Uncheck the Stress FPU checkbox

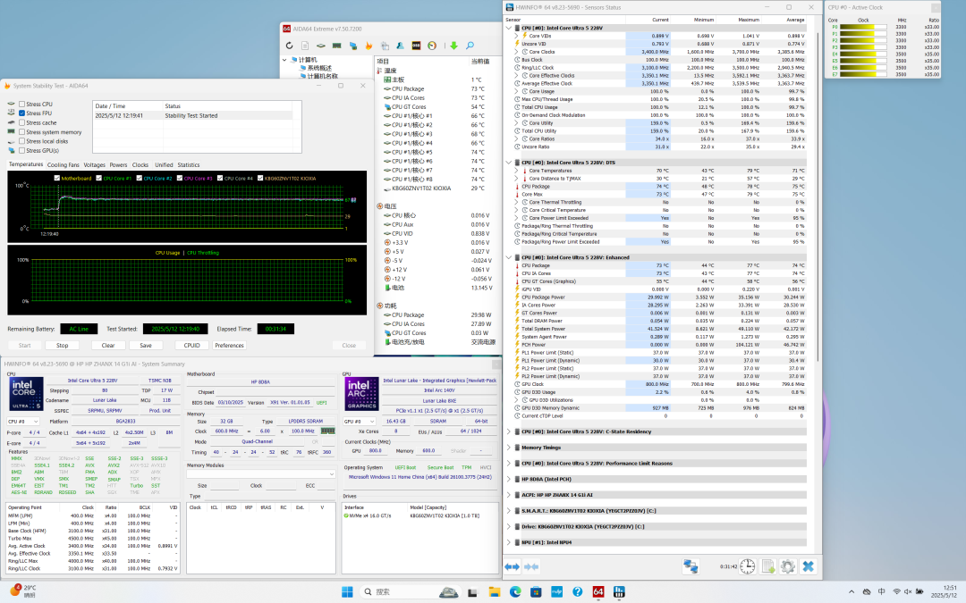click(22, 113)
